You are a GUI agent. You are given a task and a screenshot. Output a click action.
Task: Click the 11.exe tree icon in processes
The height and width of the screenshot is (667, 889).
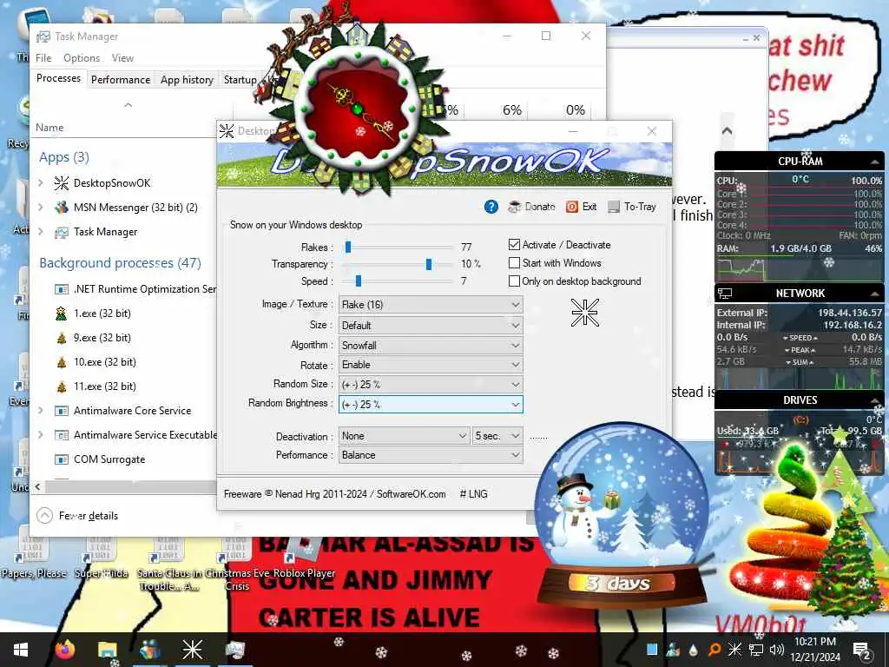[x=62, y=386]
